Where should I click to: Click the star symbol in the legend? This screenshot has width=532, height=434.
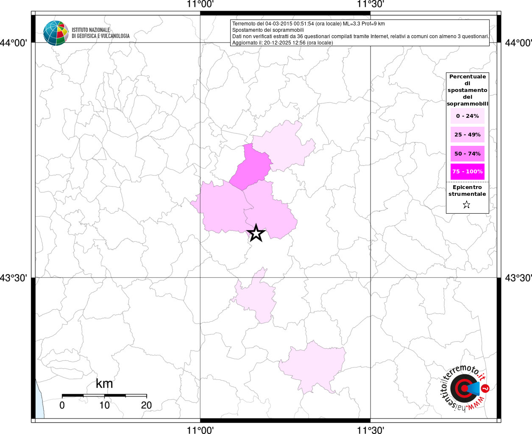tap(467, 205)
